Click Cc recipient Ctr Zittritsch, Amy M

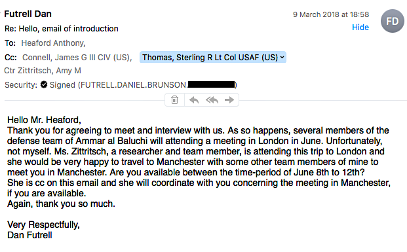[x=43, y=71]
